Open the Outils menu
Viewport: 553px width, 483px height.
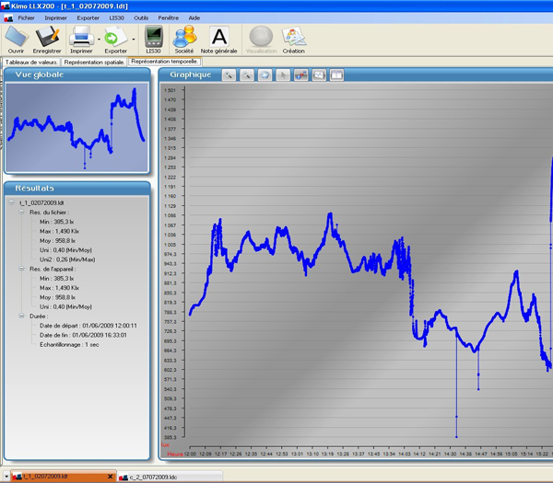(x=141, y=18)
